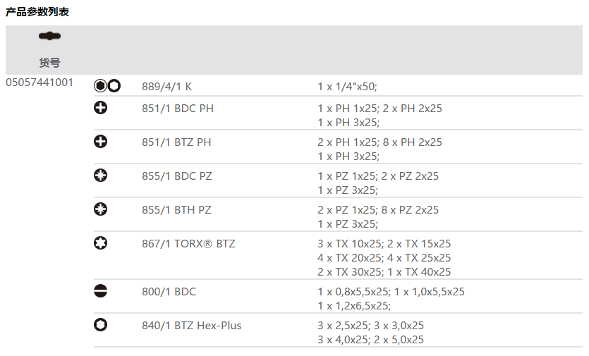Click the Pozidriv icon for 855/1 BTH PZ
Viewport: 589px width, 356px height.
coord(101,209)
